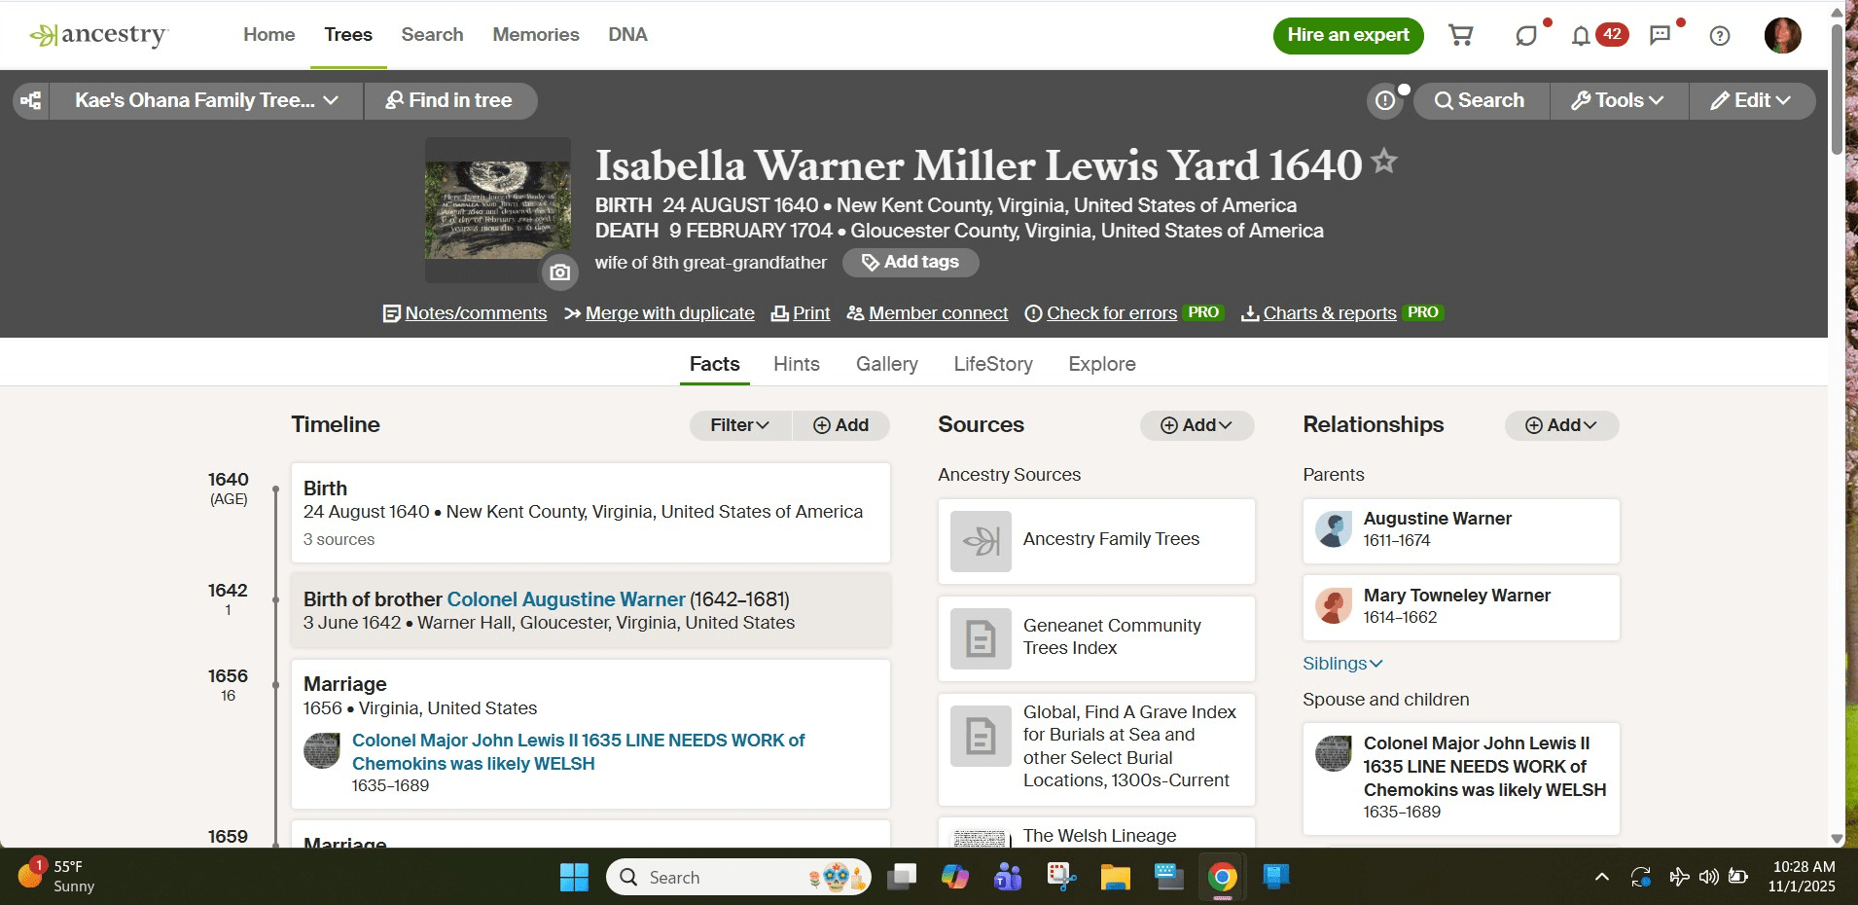The image size is (1858, 905).
Task: Open the Filter dropdown in the Timeline
Action: coord(738,424)
